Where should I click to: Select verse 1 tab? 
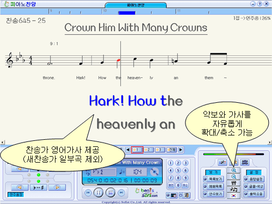(137, 150)
